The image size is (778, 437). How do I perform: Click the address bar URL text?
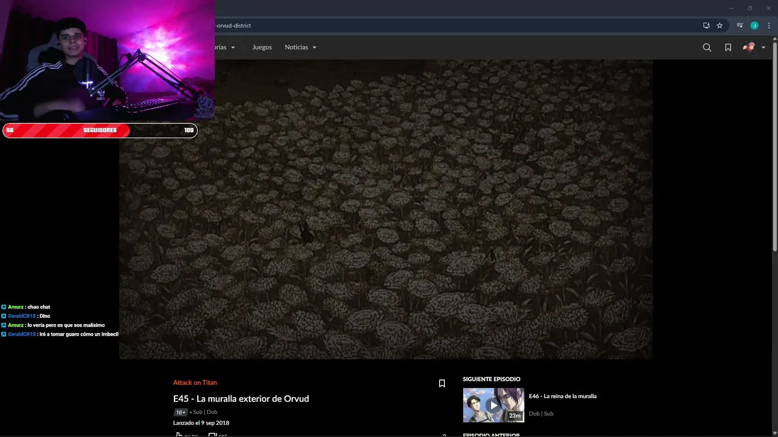click(x=233, y=25)
